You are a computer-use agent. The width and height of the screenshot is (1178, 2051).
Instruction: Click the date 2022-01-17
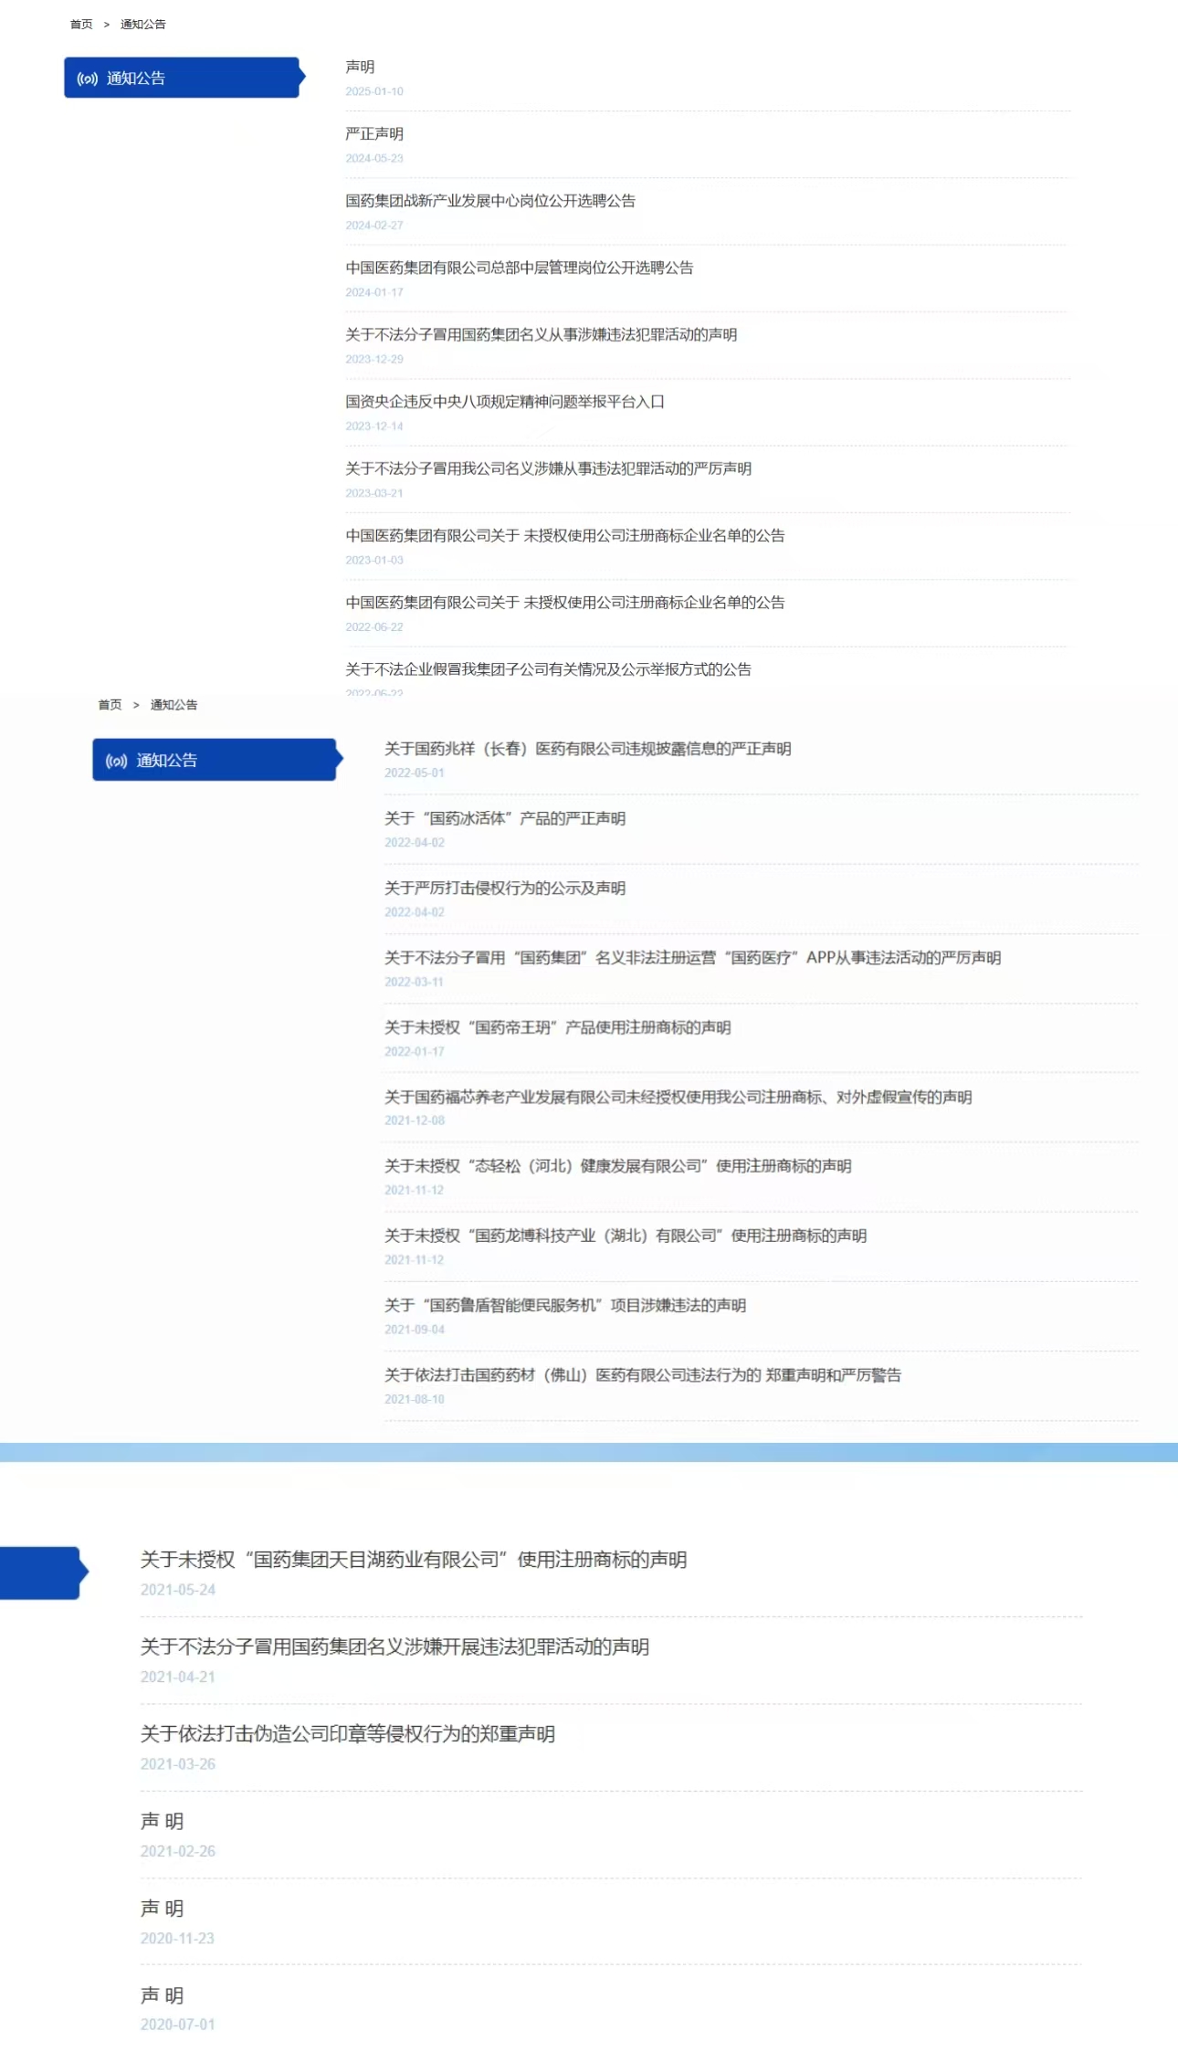tap(415, 1052)
